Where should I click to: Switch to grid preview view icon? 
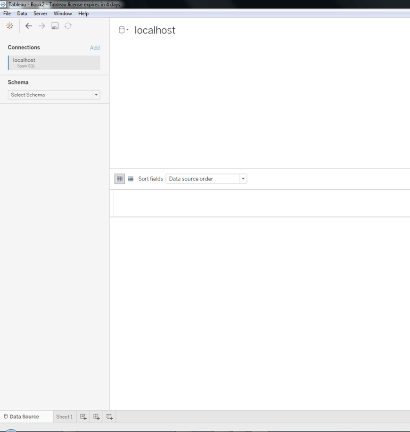(x=120, y=179)
